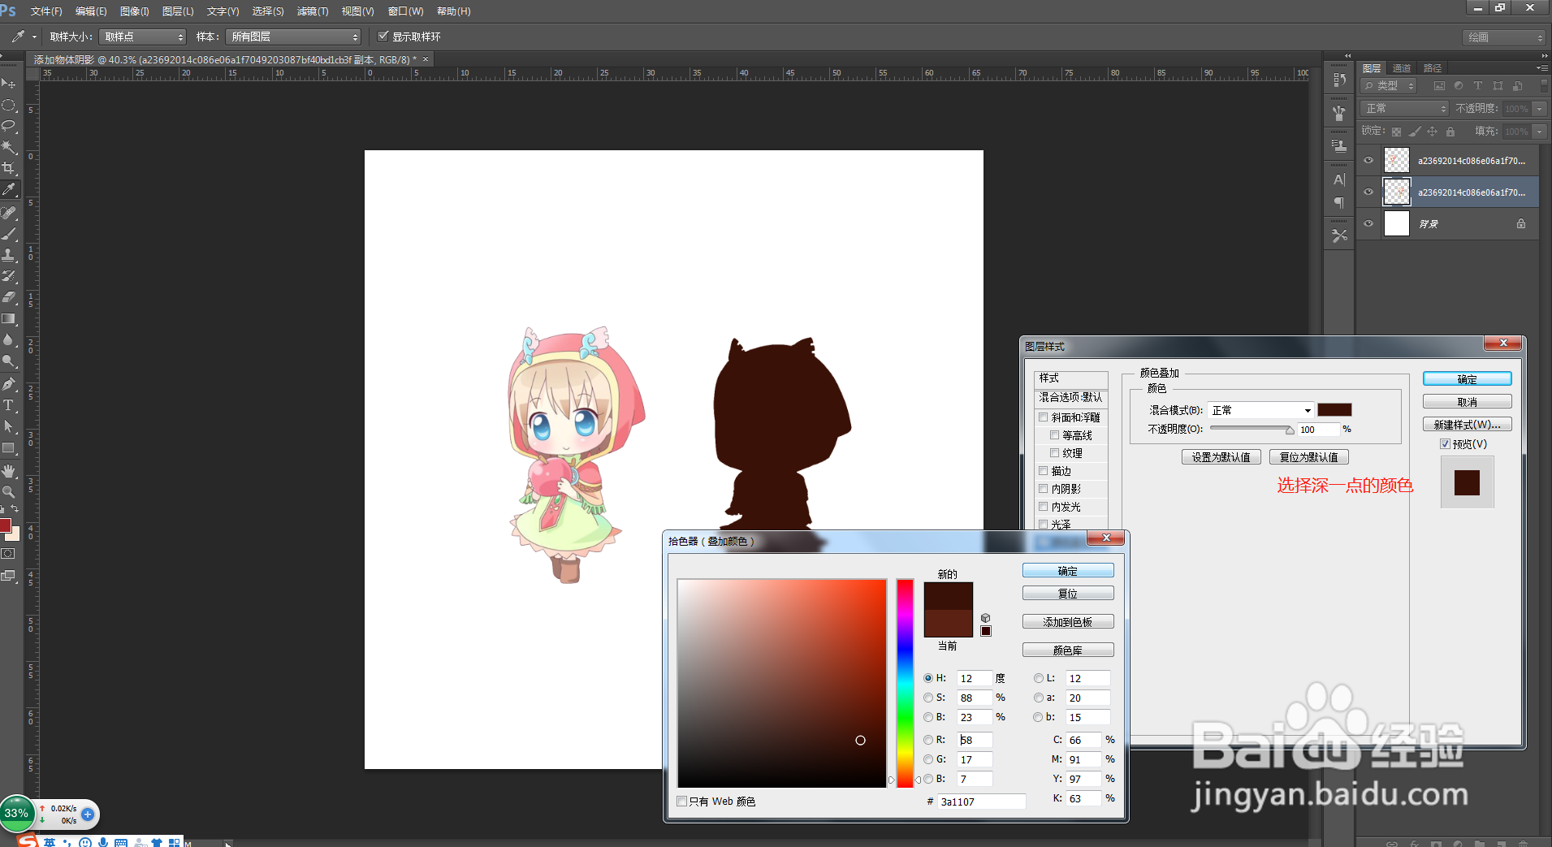Select the Horizontal Type tool
The width and height of the screenshot is (1552, 847).
tap(9, 405)
